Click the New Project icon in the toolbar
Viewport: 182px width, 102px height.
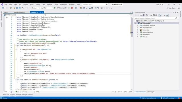[x=11, y=8]
